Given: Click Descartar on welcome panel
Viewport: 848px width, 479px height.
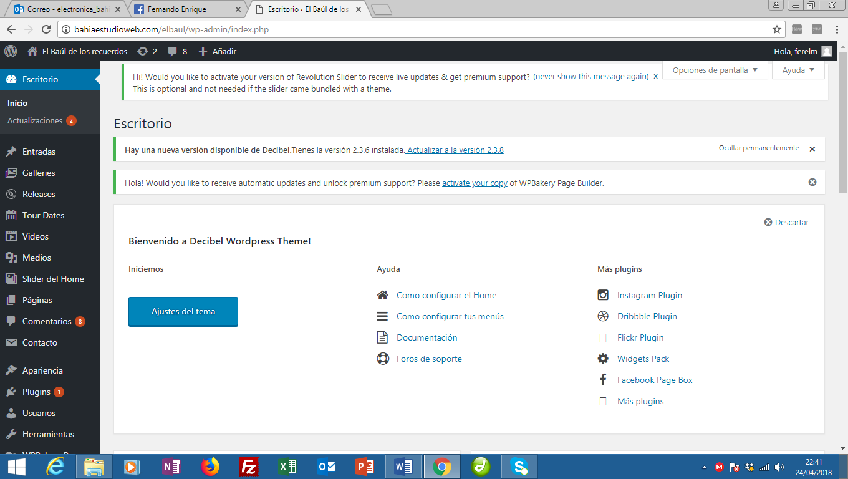Looking at the screenshot, I should click(x=787, y=222).
